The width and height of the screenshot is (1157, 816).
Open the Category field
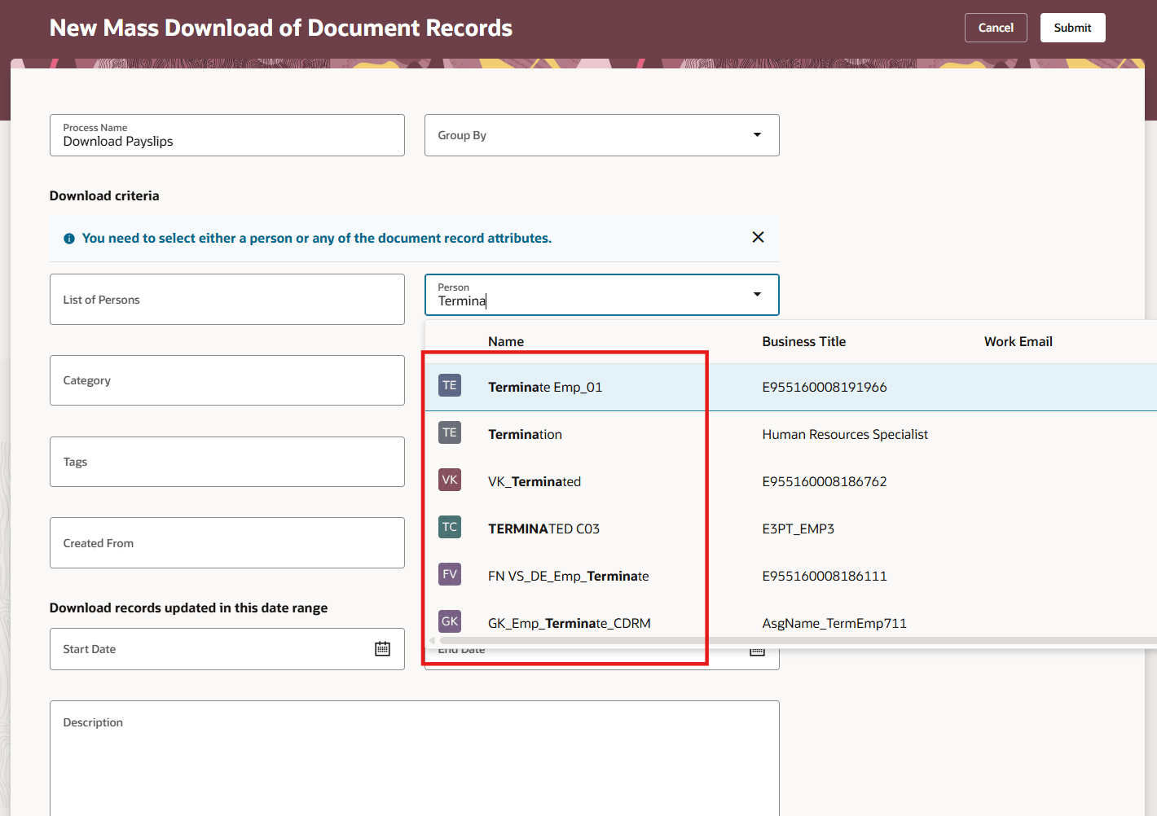tap(227, 380)
